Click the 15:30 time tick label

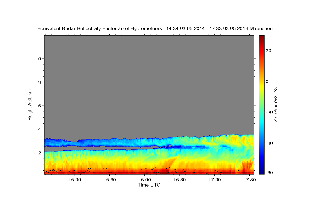click(x=110, y=180)
